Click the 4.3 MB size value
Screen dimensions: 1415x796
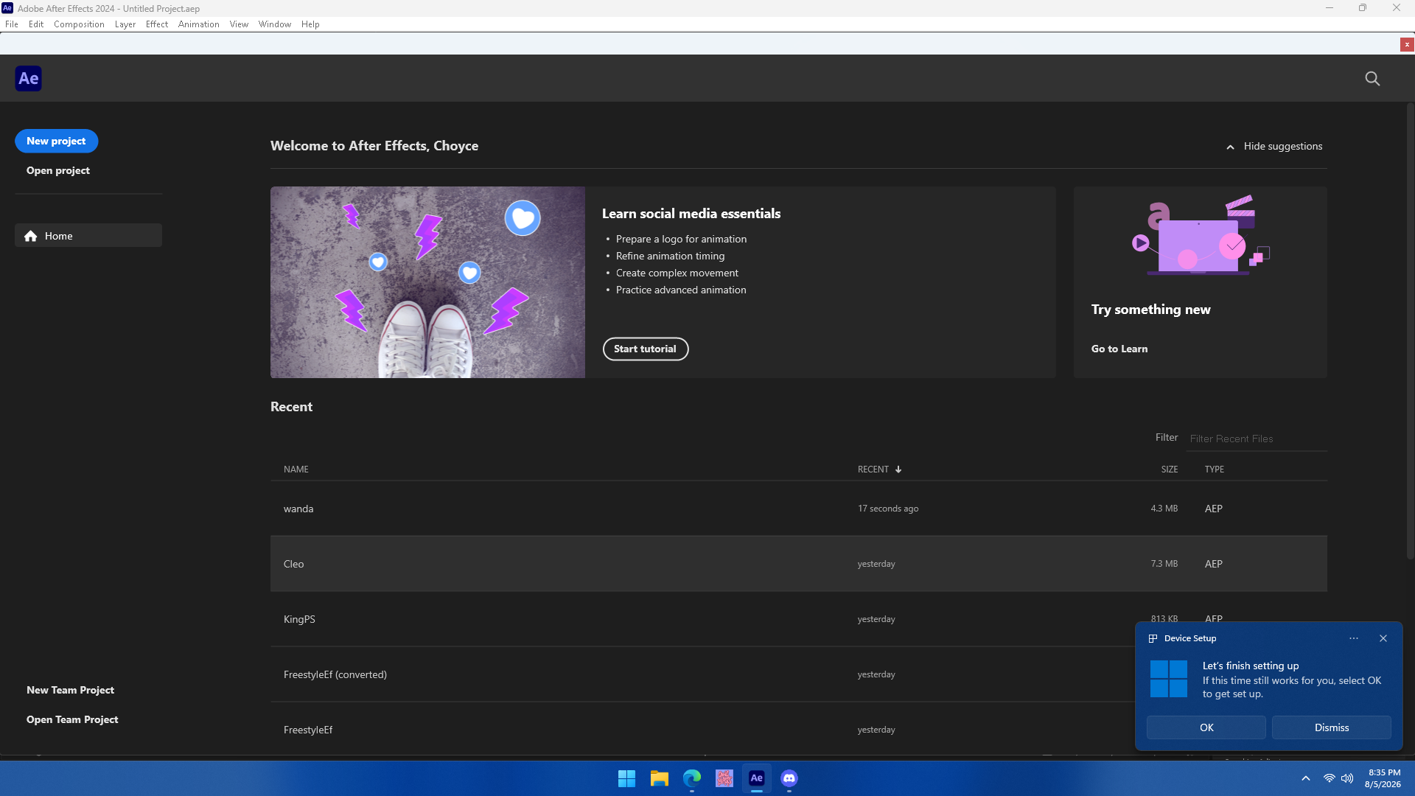coord(1164,509)
